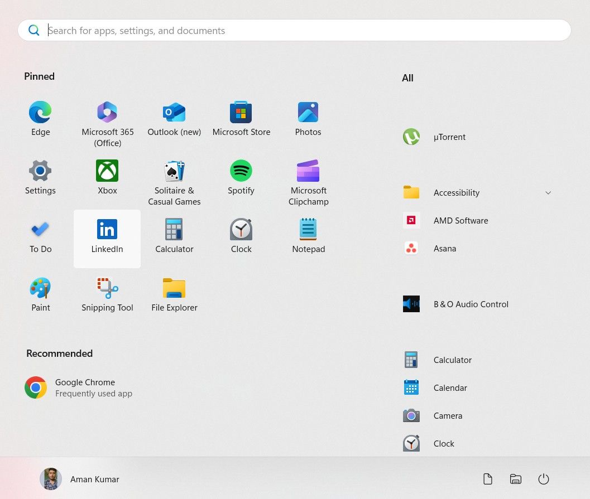Open File Explorer shortcut near power button
Image resolution: width=590 pixels, height=499 pixels.
pyautogui.click(x=516, y=479)
